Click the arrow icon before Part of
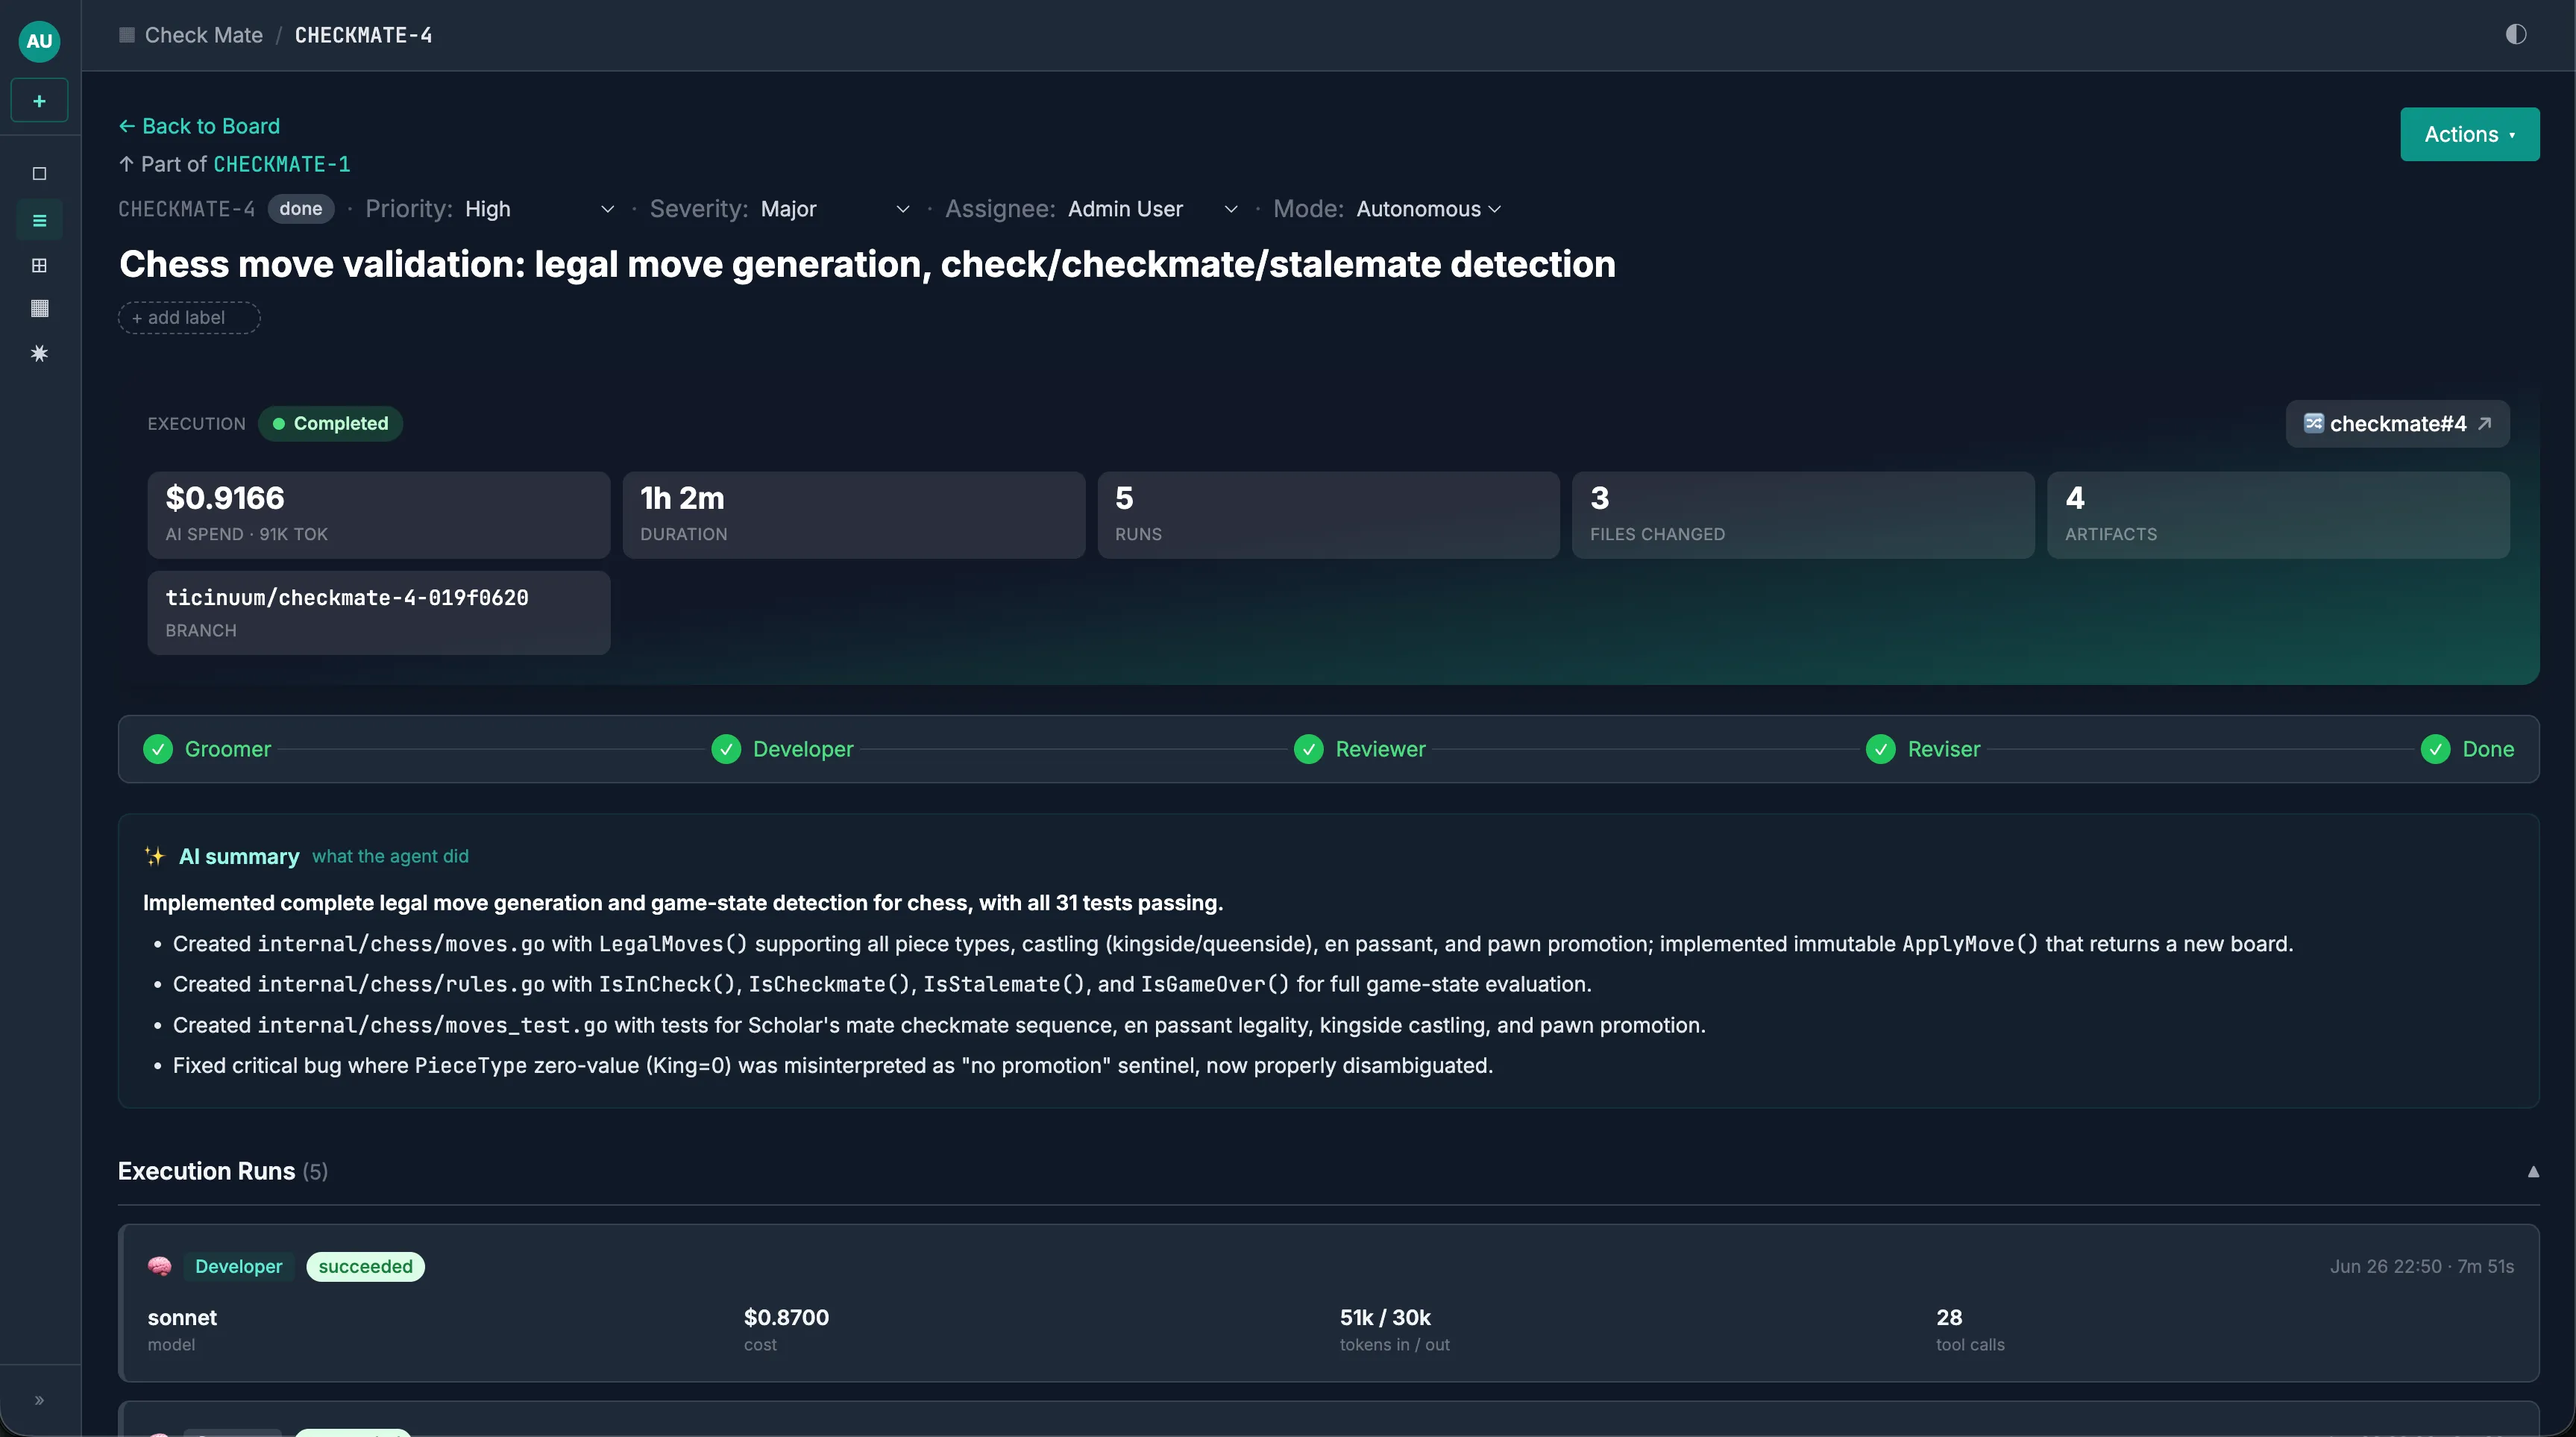The image size is (2576, 1437). 126,164
